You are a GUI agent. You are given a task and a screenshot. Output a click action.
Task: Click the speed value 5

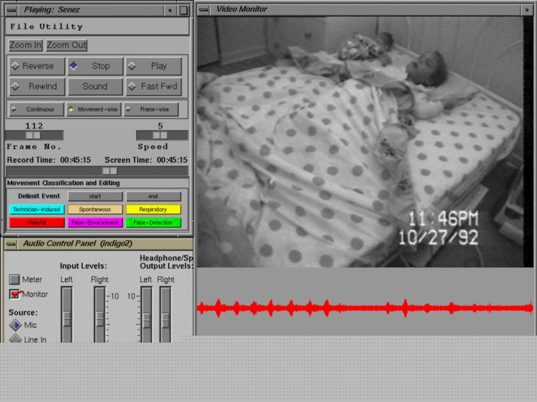click(160, 126)
